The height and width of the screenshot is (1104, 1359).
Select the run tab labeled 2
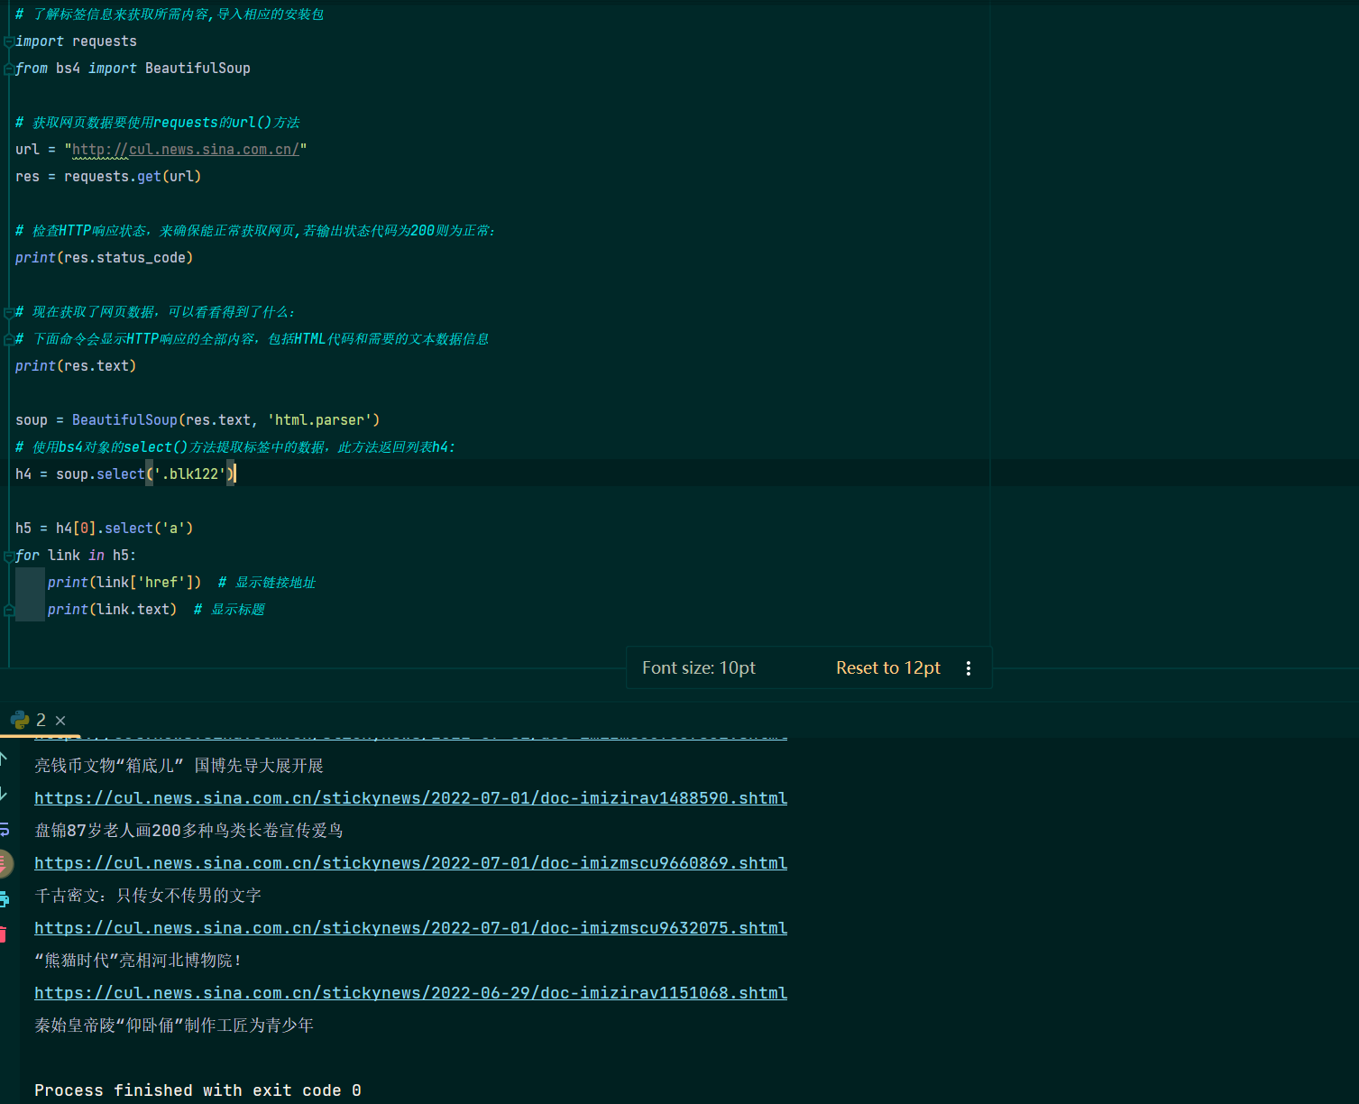tap(41, 720)
